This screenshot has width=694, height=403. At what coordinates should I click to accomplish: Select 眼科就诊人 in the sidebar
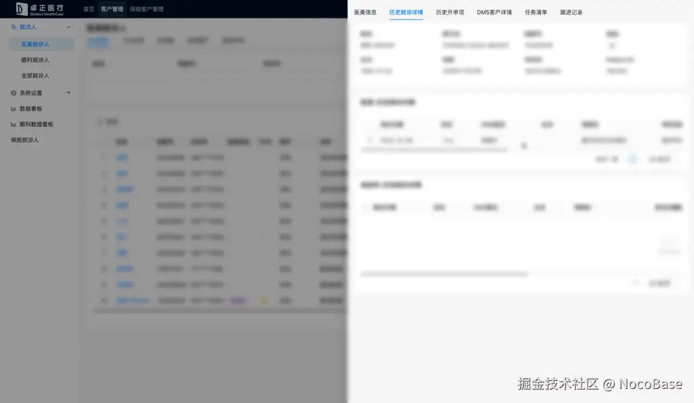tap(35, 60)
